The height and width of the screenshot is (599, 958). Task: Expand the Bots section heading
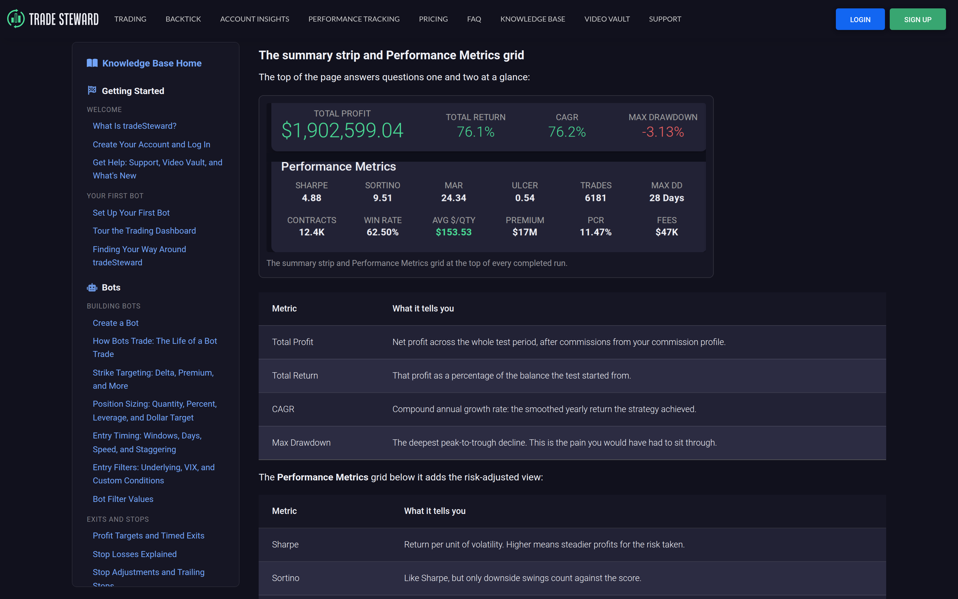point(111,288)
